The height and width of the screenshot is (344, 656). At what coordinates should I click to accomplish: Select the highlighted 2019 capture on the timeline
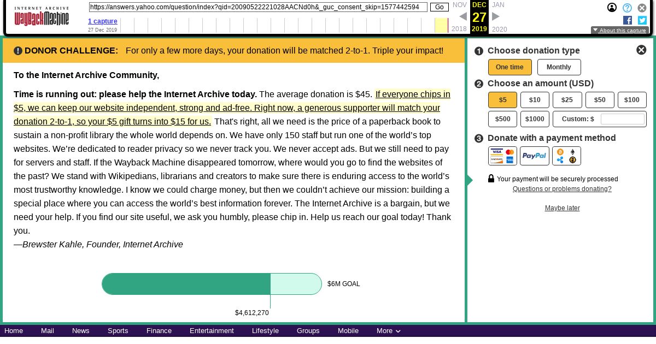[441, 25]
